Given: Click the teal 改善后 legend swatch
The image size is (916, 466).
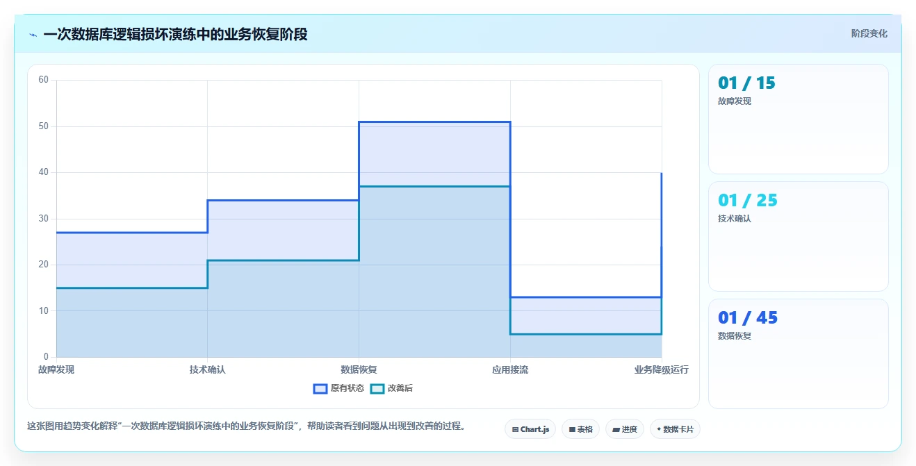Looking at the screenshot, I should (377, 388).
